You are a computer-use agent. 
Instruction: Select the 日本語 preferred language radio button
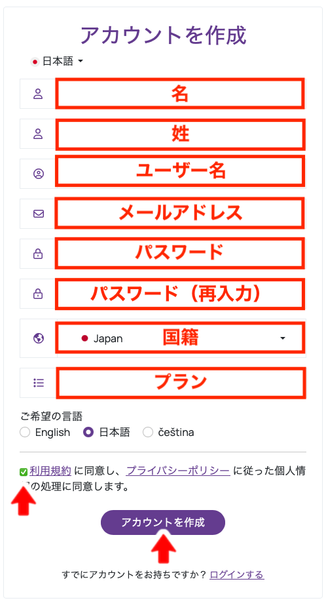click(88, 432)
